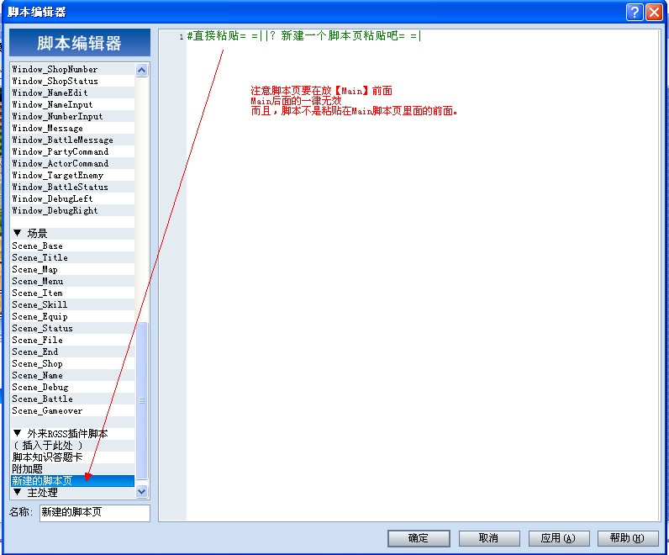
Task: Click the help question mark title button
Action: coord(635,12)
